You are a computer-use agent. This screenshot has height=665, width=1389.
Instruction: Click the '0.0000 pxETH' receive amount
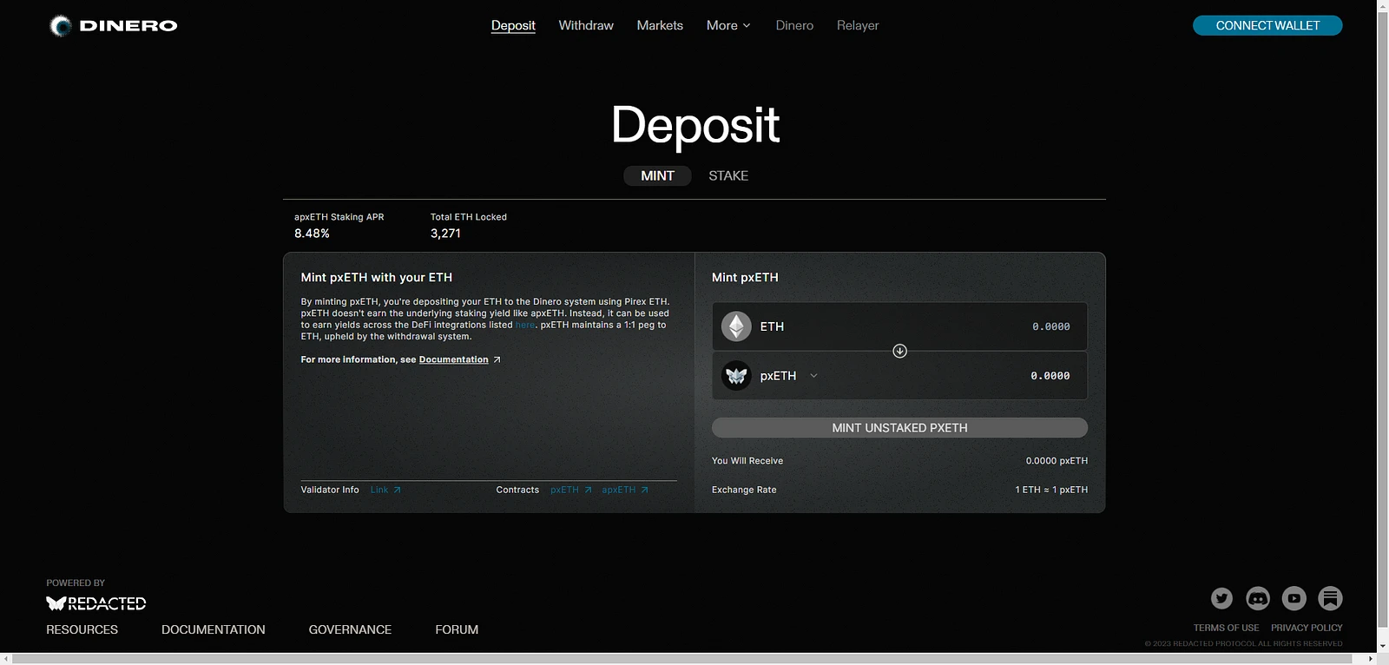click(x=1057, y=461)
